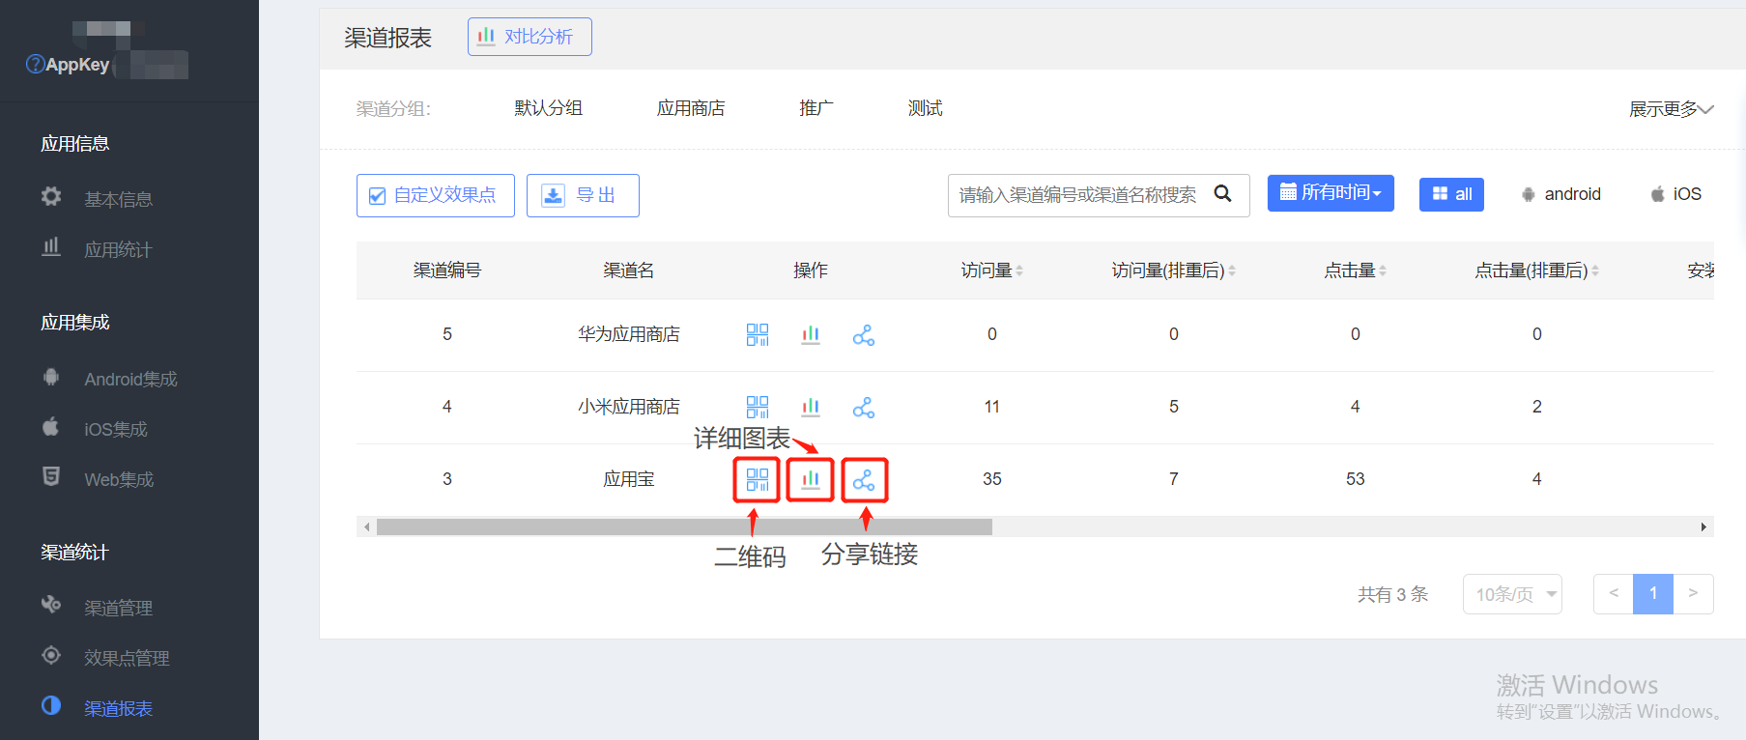This screenshot has height=740, width=1746.
Task: Open detailed chart for 小米应用商店 channel
Action: click(811, 407)
